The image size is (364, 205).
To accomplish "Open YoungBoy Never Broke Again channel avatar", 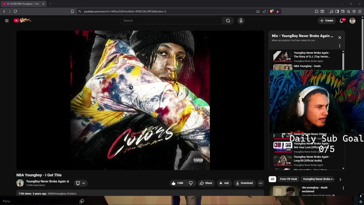I will point(20,183).
